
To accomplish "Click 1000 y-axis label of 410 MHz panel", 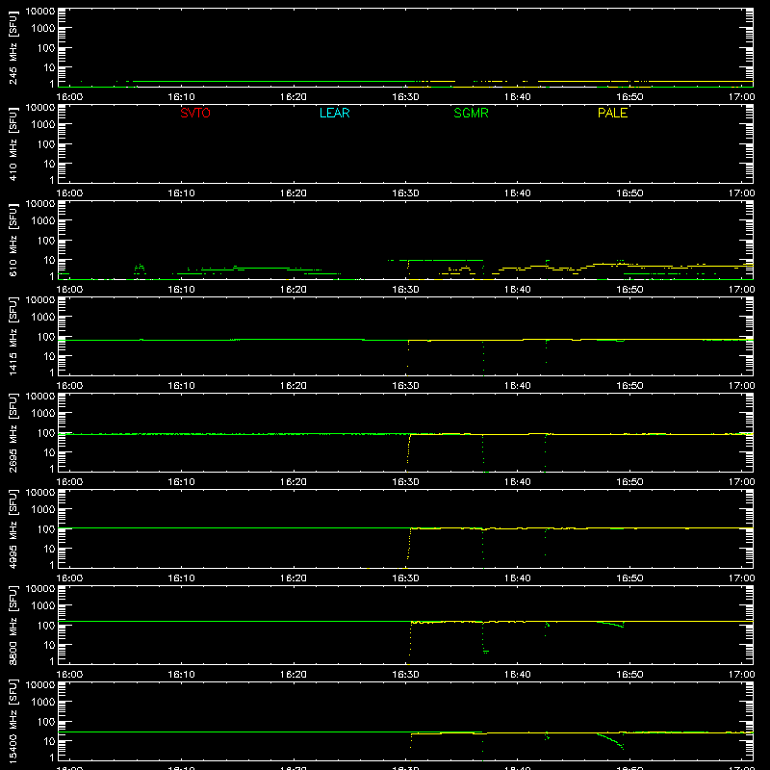I will point(43,124).
